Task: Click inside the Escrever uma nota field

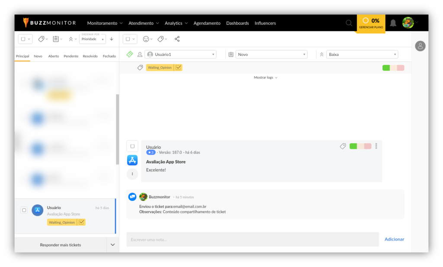Action: (252, 239)
